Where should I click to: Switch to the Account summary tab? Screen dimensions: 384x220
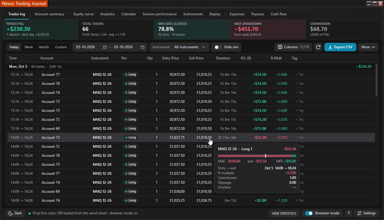point(49,14)
